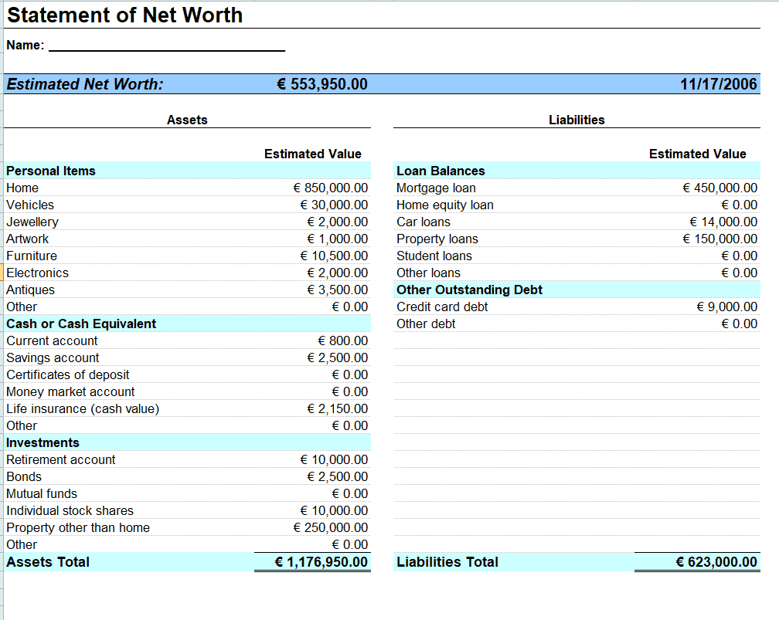
Task: Click the Savings account value cell
Action: (337, 357)
